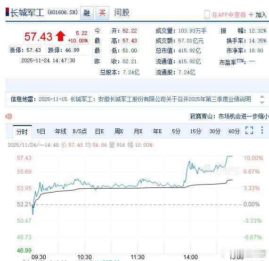This screenshot has height=261, width=269.
Task: Click the chart's 14:00 time axis label
Action: pos(190,257)
